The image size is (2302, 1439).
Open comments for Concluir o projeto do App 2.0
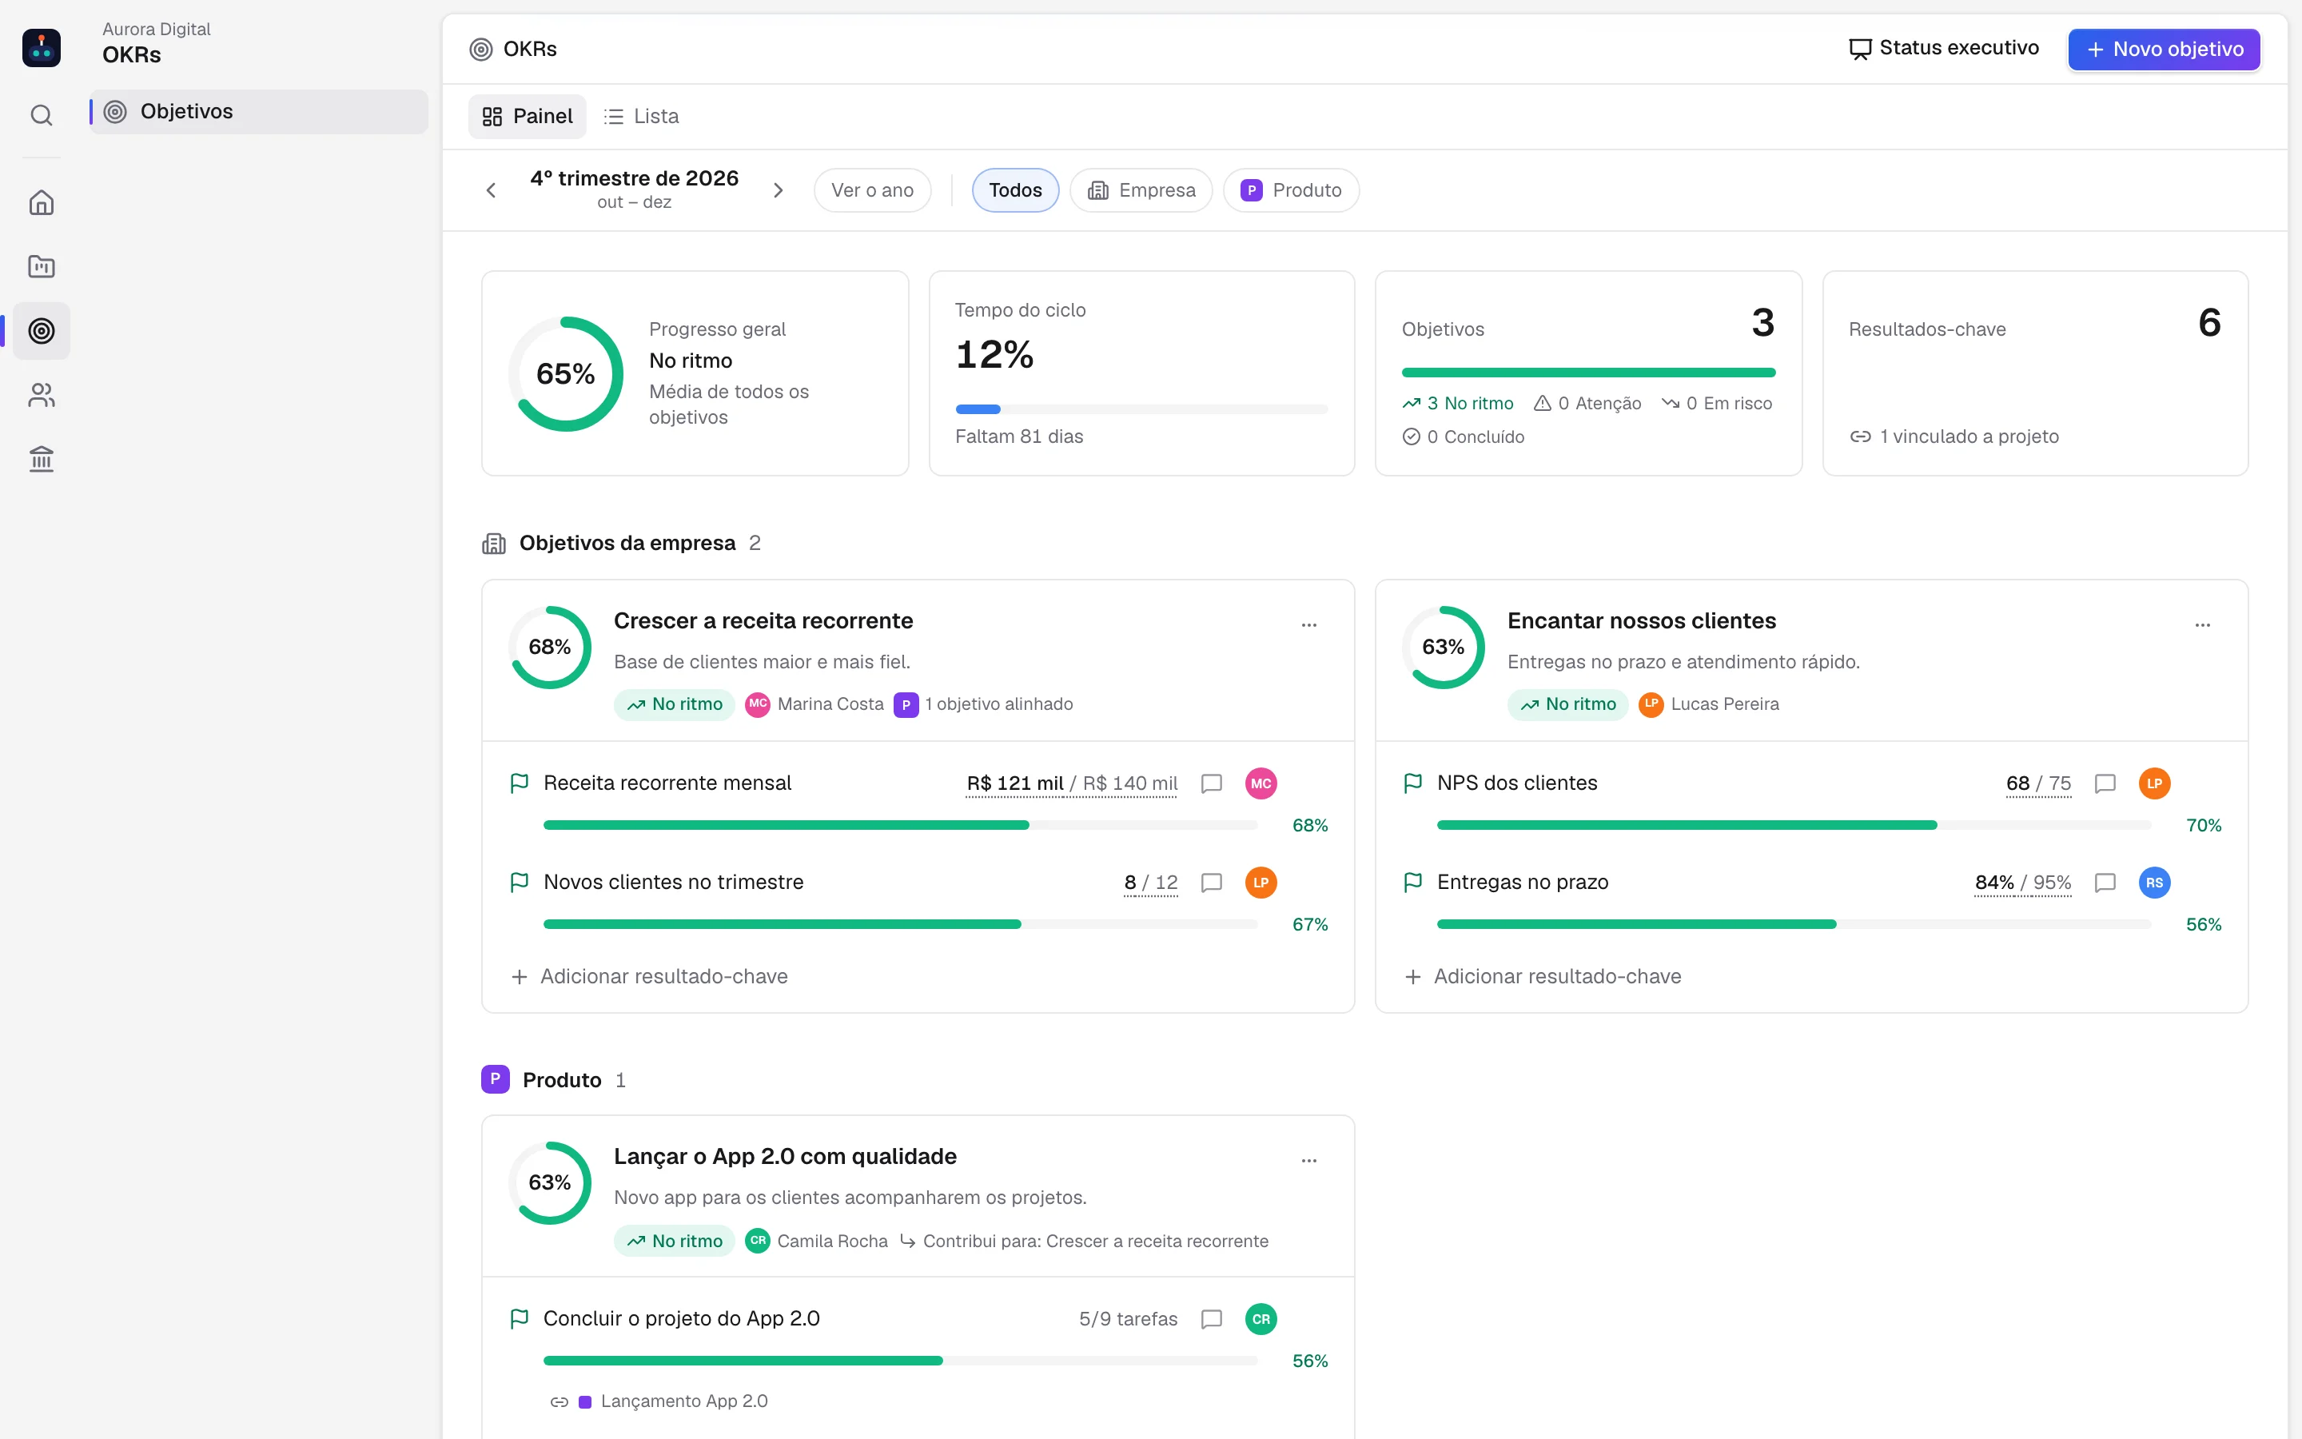coord(1211,1319)
